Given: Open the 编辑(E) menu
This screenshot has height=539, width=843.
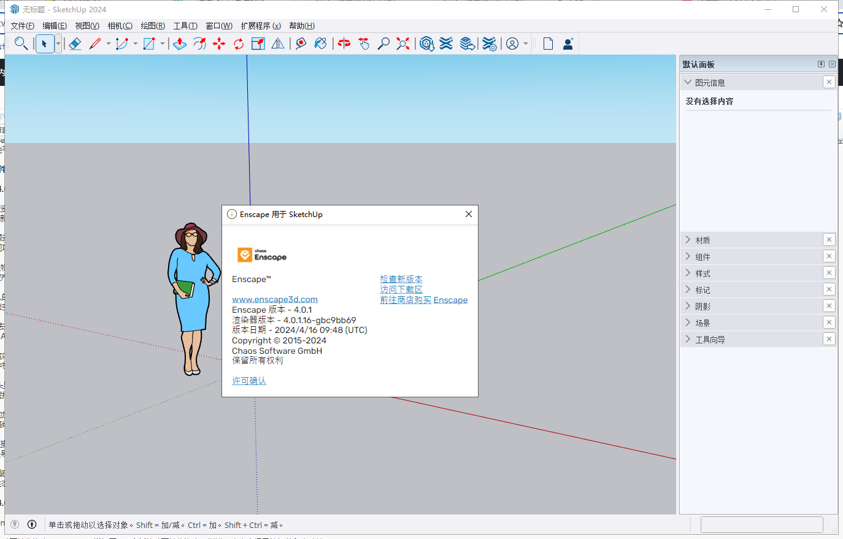Looking at the screenshot, I should 55,26.
